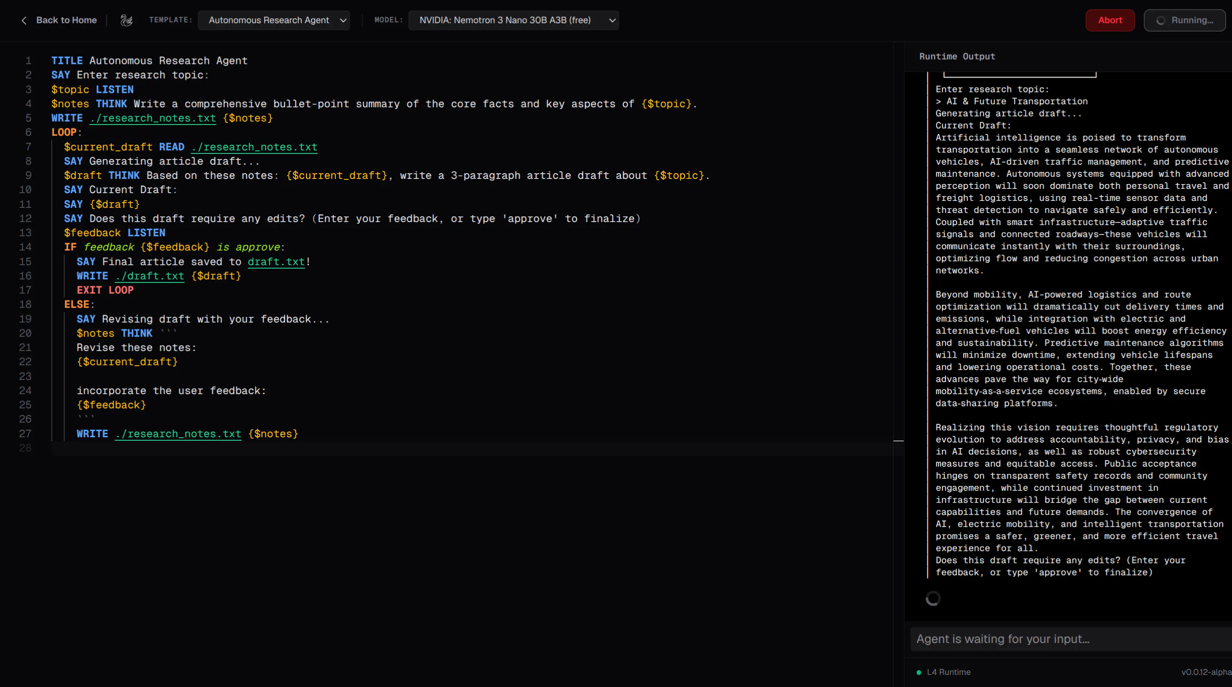Click EXIT LOOP on line 17

[x=105, y=290]
